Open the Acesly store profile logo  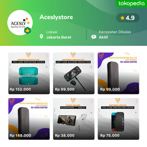coord(20,23)
